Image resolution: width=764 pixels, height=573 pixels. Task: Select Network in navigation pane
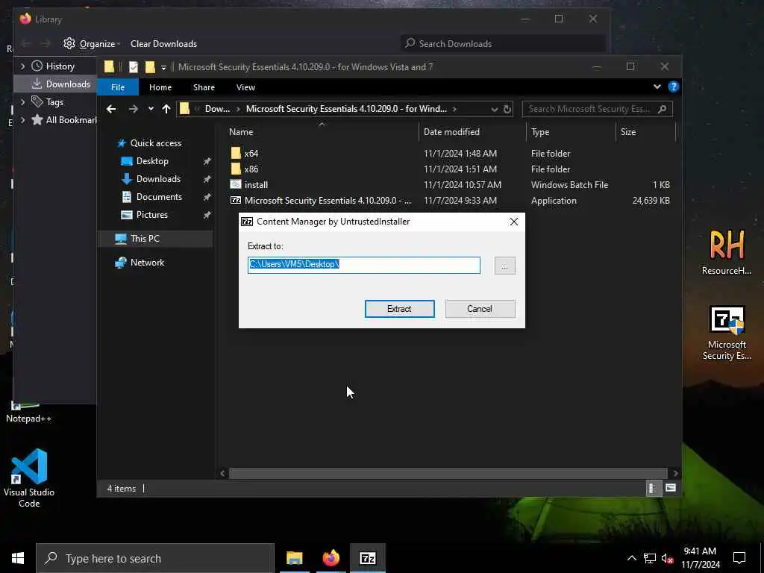click(147, 263)
